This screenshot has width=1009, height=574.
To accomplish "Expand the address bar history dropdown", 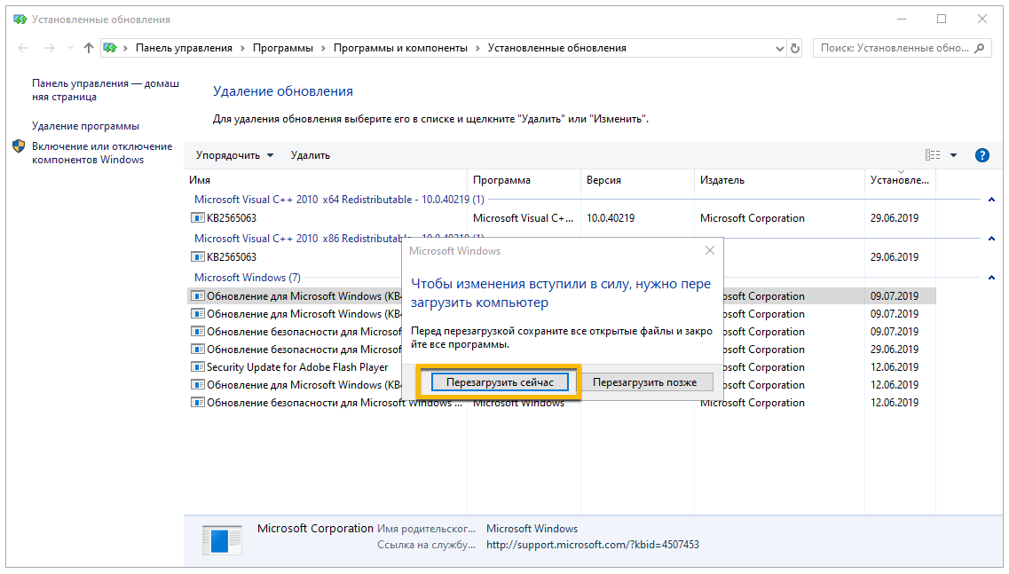I will point(779,48).
